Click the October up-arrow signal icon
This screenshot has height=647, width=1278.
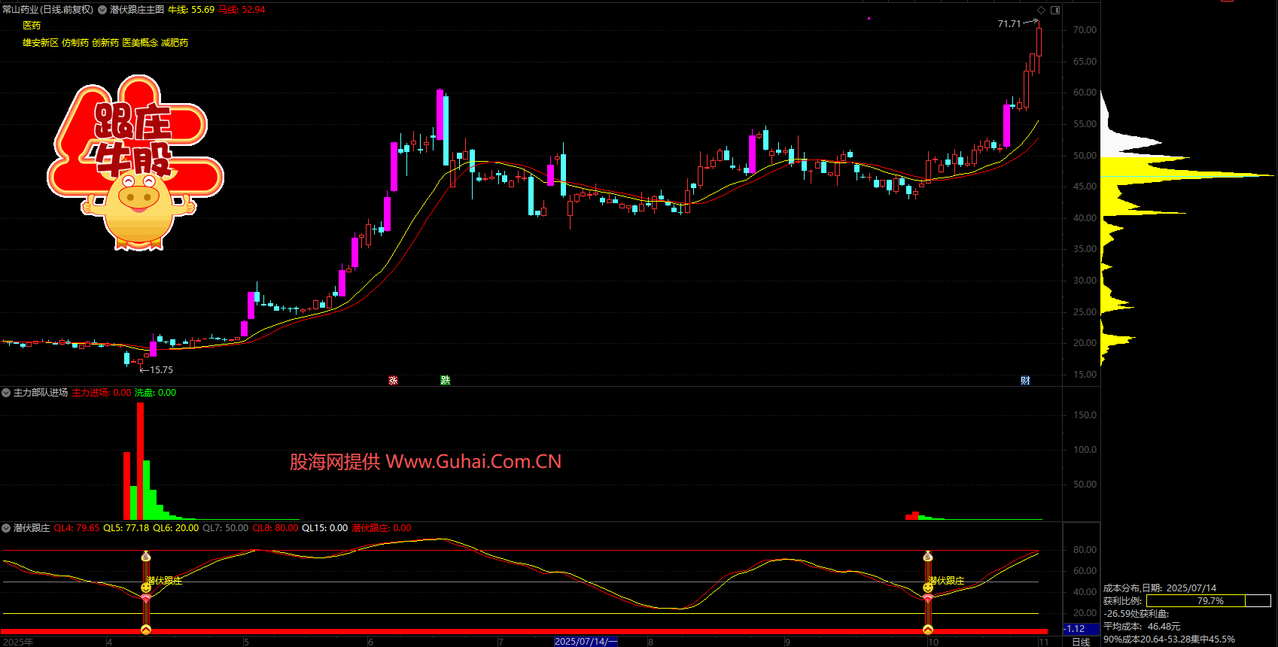pos(928,630)
